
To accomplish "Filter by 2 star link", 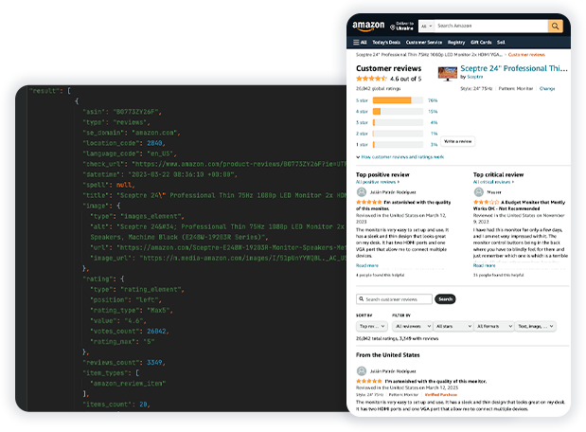I will (x=362, y=134).
